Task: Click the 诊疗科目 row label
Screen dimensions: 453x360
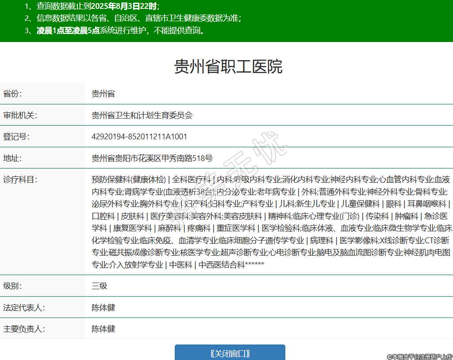Action: (20, 180)
